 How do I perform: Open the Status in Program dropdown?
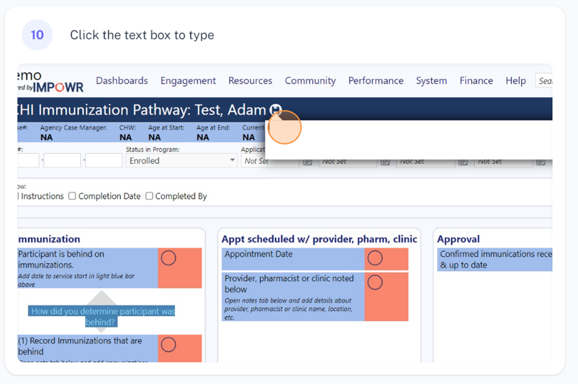(x=181, y=161)
